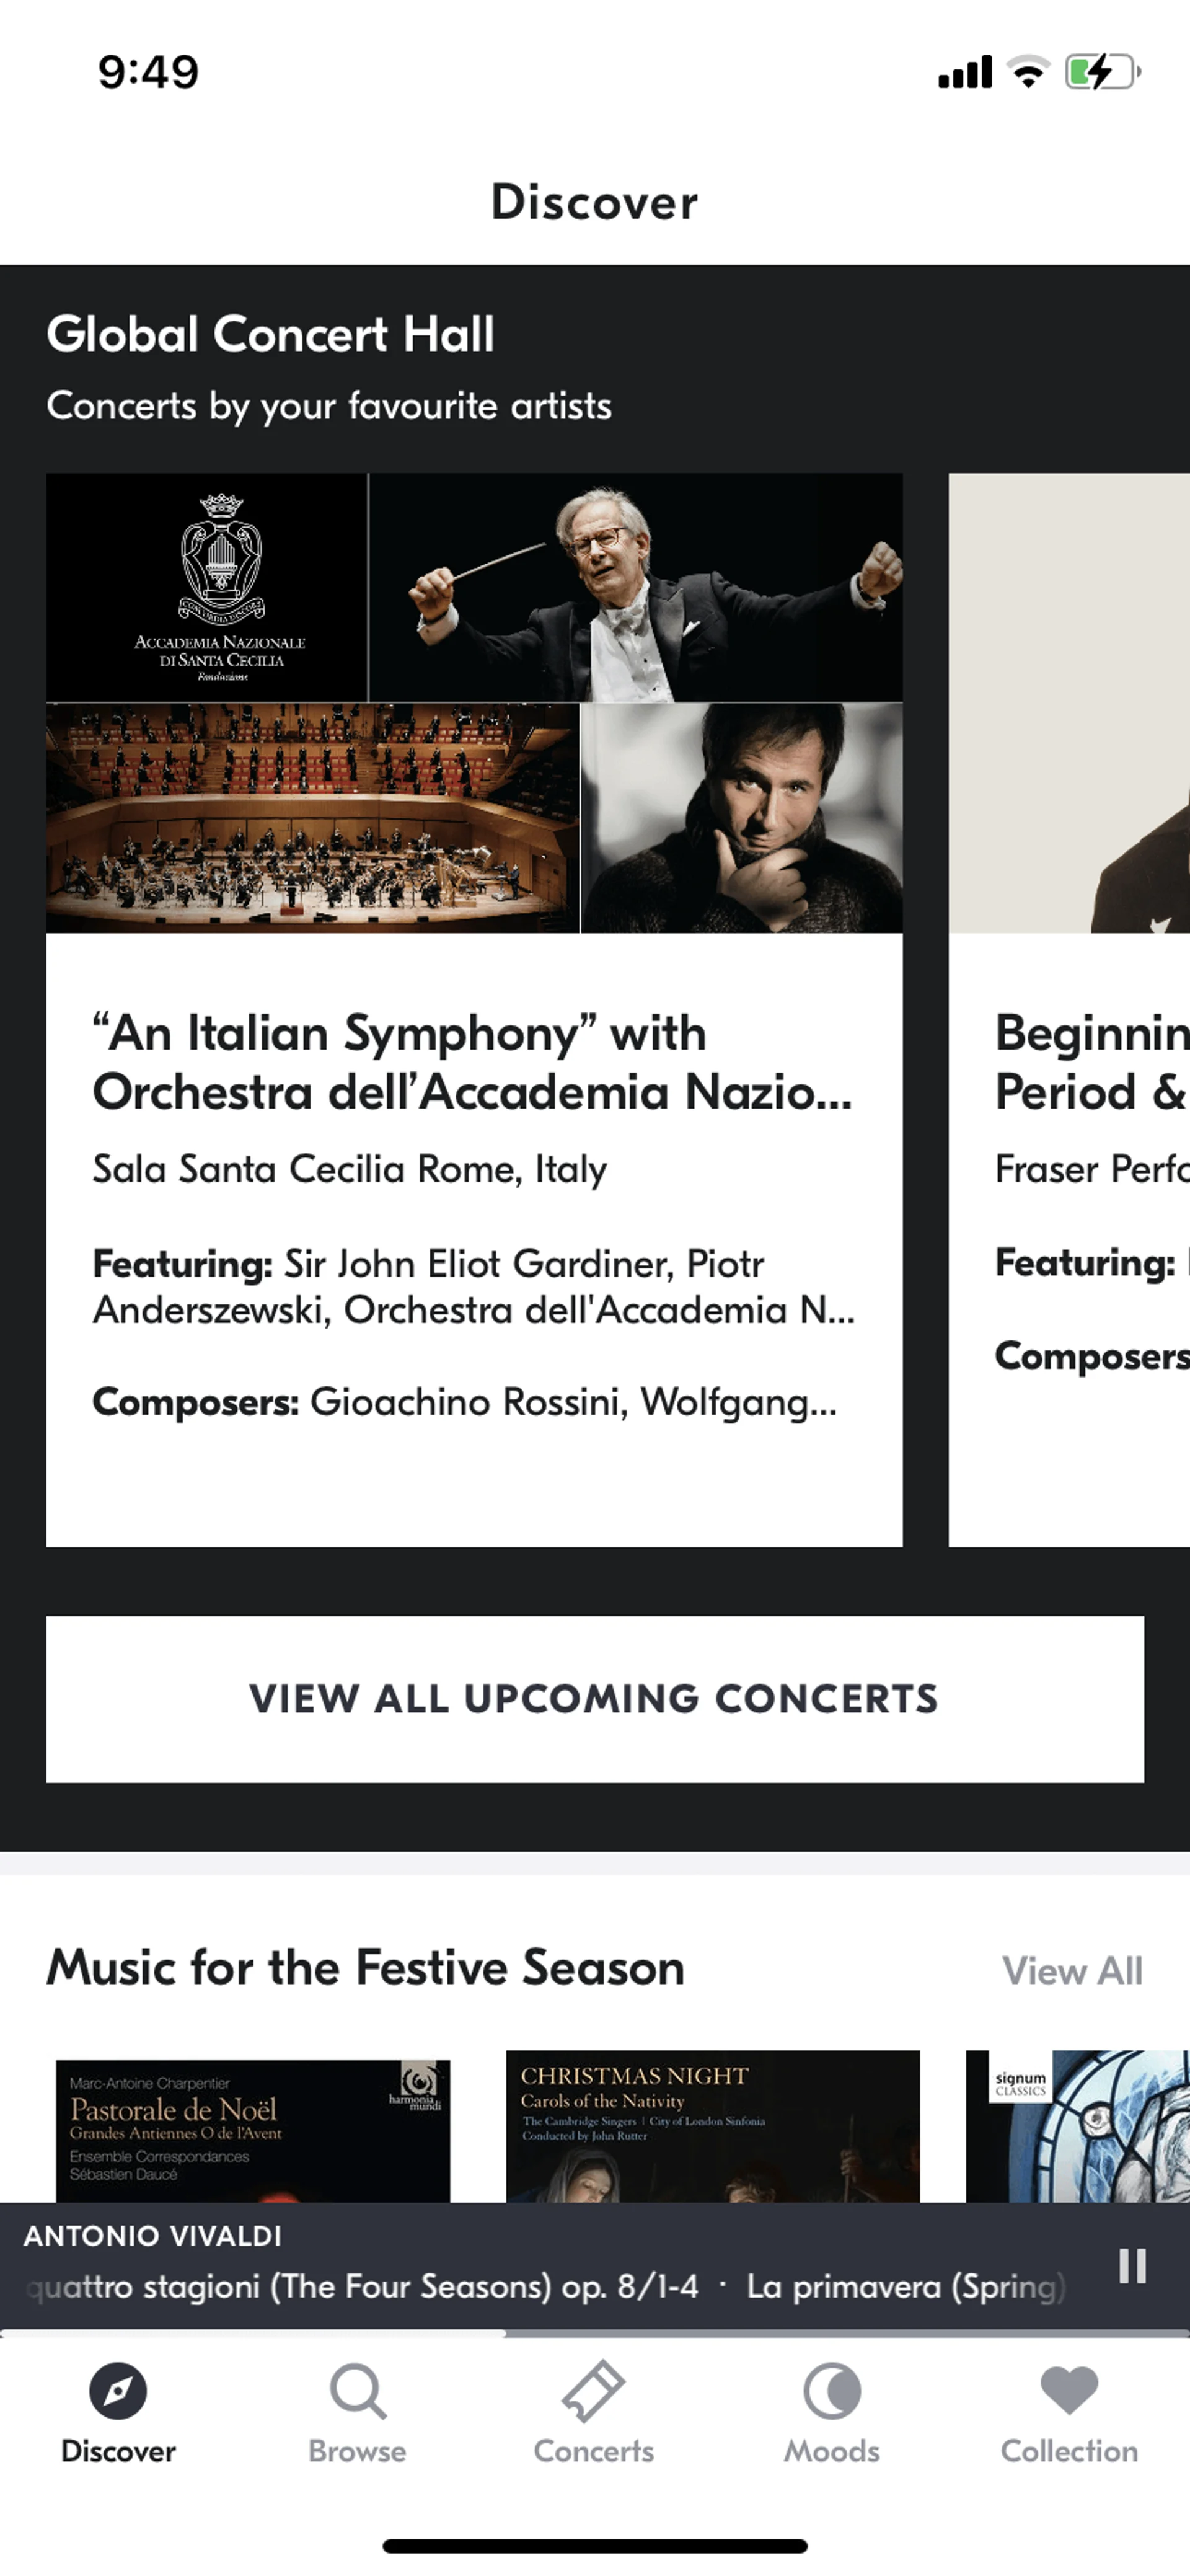The image size is (1190, 2576).
Task: Open the partially visible second concert card
Action: pyautogui.click(x=1069, y=1010)
